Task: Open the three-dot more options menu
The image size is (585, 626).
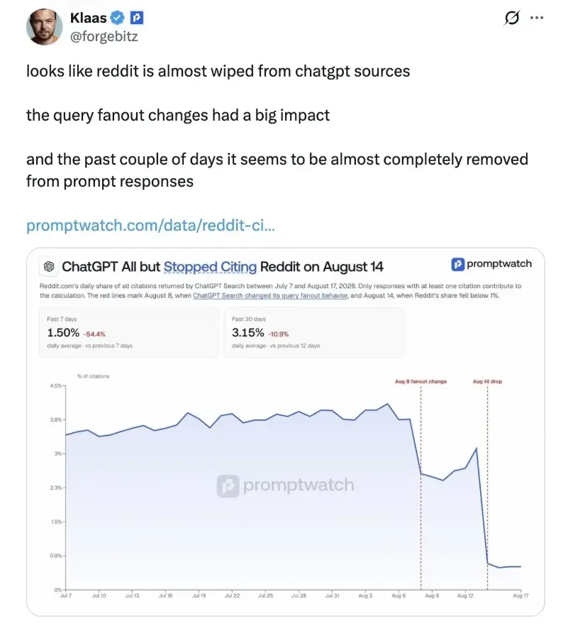Action: tap(537, 18)
